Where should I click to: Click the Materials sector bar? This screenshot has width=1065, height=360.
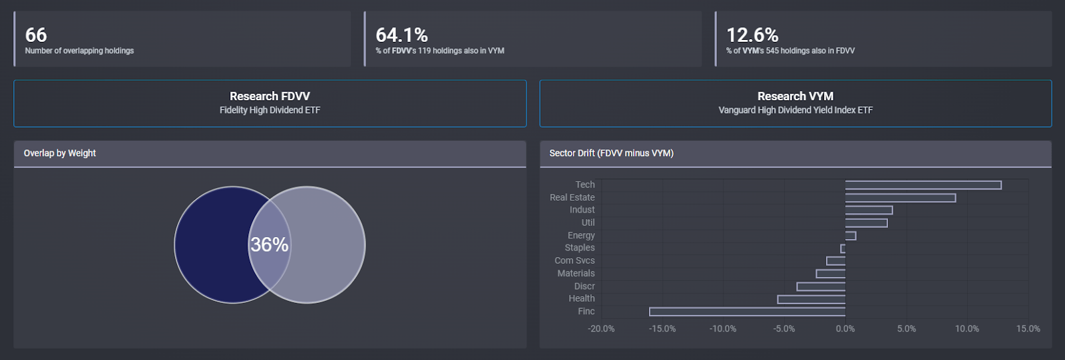coord(831,274)
